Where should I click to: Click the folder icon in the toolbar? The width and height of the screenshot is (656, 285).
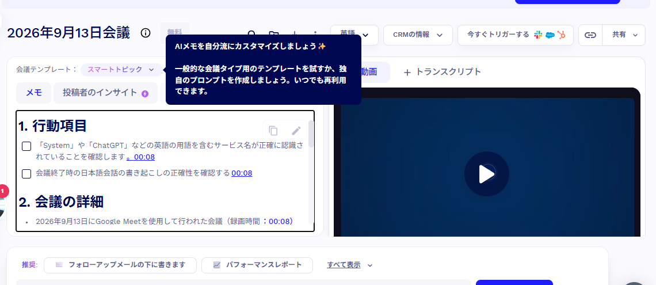tap(273, 33)
